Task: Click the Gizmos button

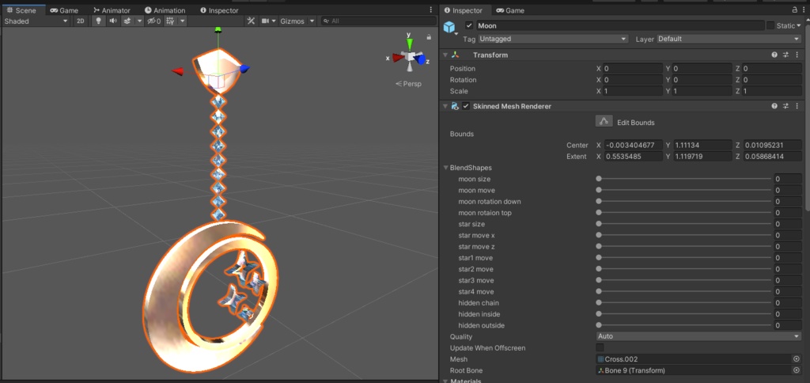Action: [x=293, y=21]
